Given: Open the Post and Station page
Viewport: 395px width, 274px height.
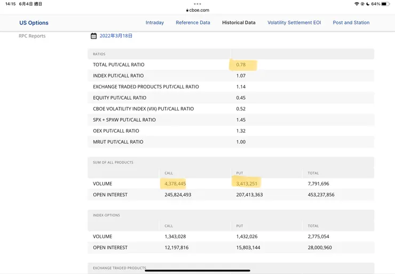Looking at the screenshot, I should [x=351, y=23].
